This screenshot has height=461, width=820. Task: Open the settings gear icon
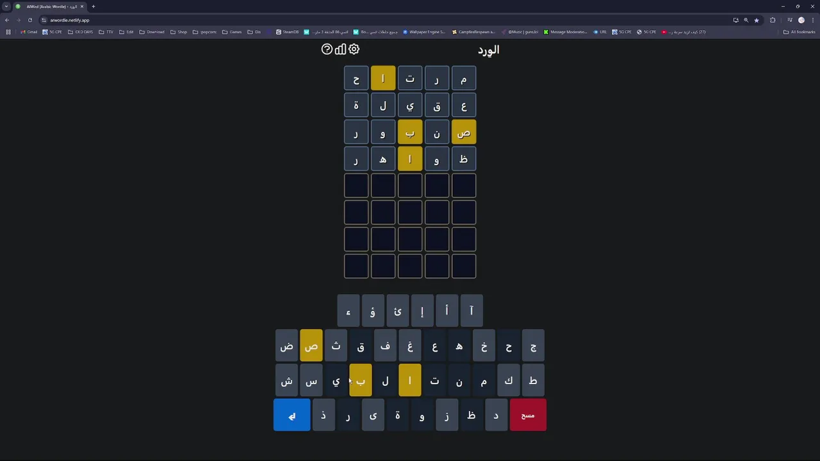354,49
